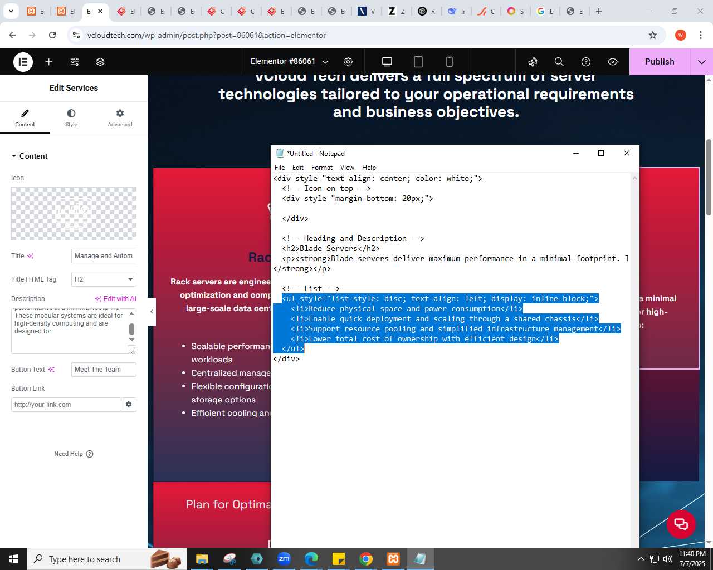Open Zoom from the taskbar
The width and height of the screenshot is (713, 570).
coord(284,559)
